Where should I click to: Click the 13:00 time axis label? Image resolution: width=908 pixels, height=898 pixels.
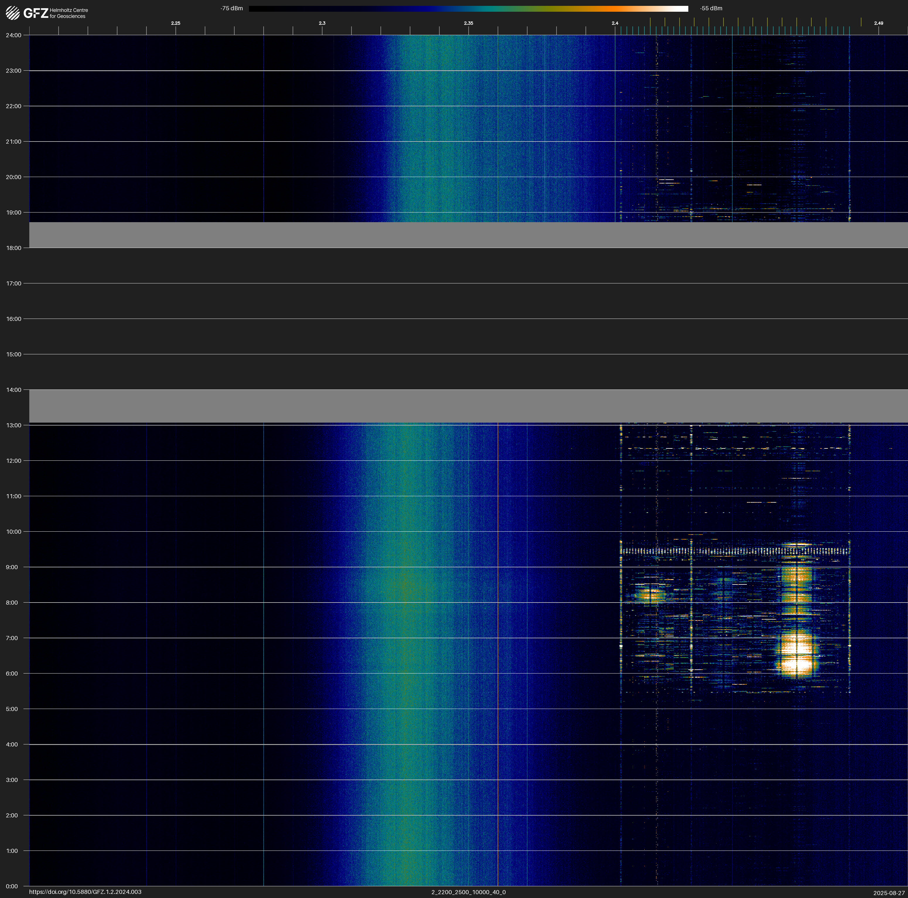coord(14,425)
